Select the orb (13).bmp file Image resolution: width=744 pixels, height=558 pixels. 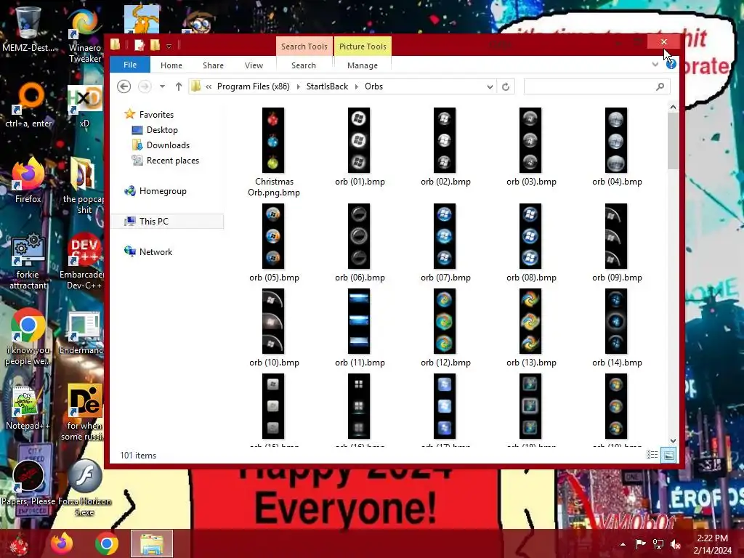[531, 328]
